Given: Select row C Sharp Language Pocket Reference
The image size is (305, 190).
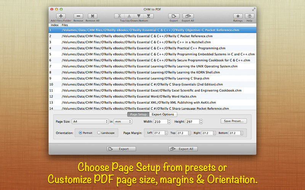Looking at the screenshot, I should pos(152,108).
